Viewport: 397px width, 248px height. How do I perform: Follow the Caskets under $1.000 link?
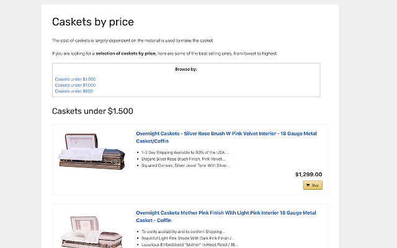[x=75, y=85]
